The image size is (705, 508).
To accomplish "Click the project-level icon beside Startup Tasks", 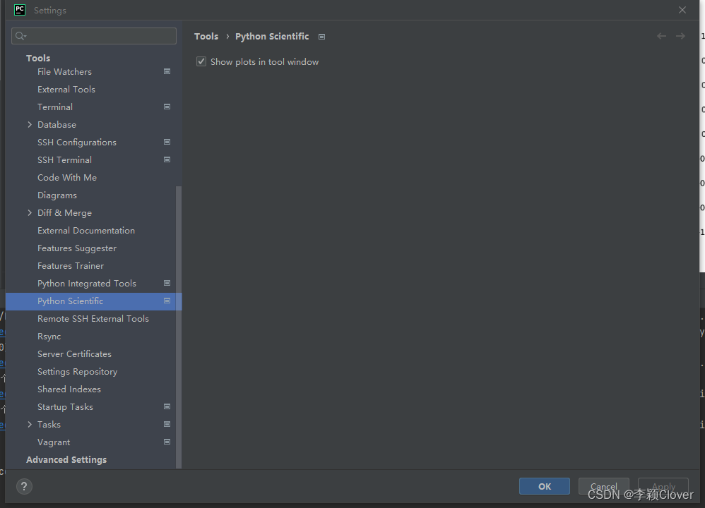I will [167, 407].
